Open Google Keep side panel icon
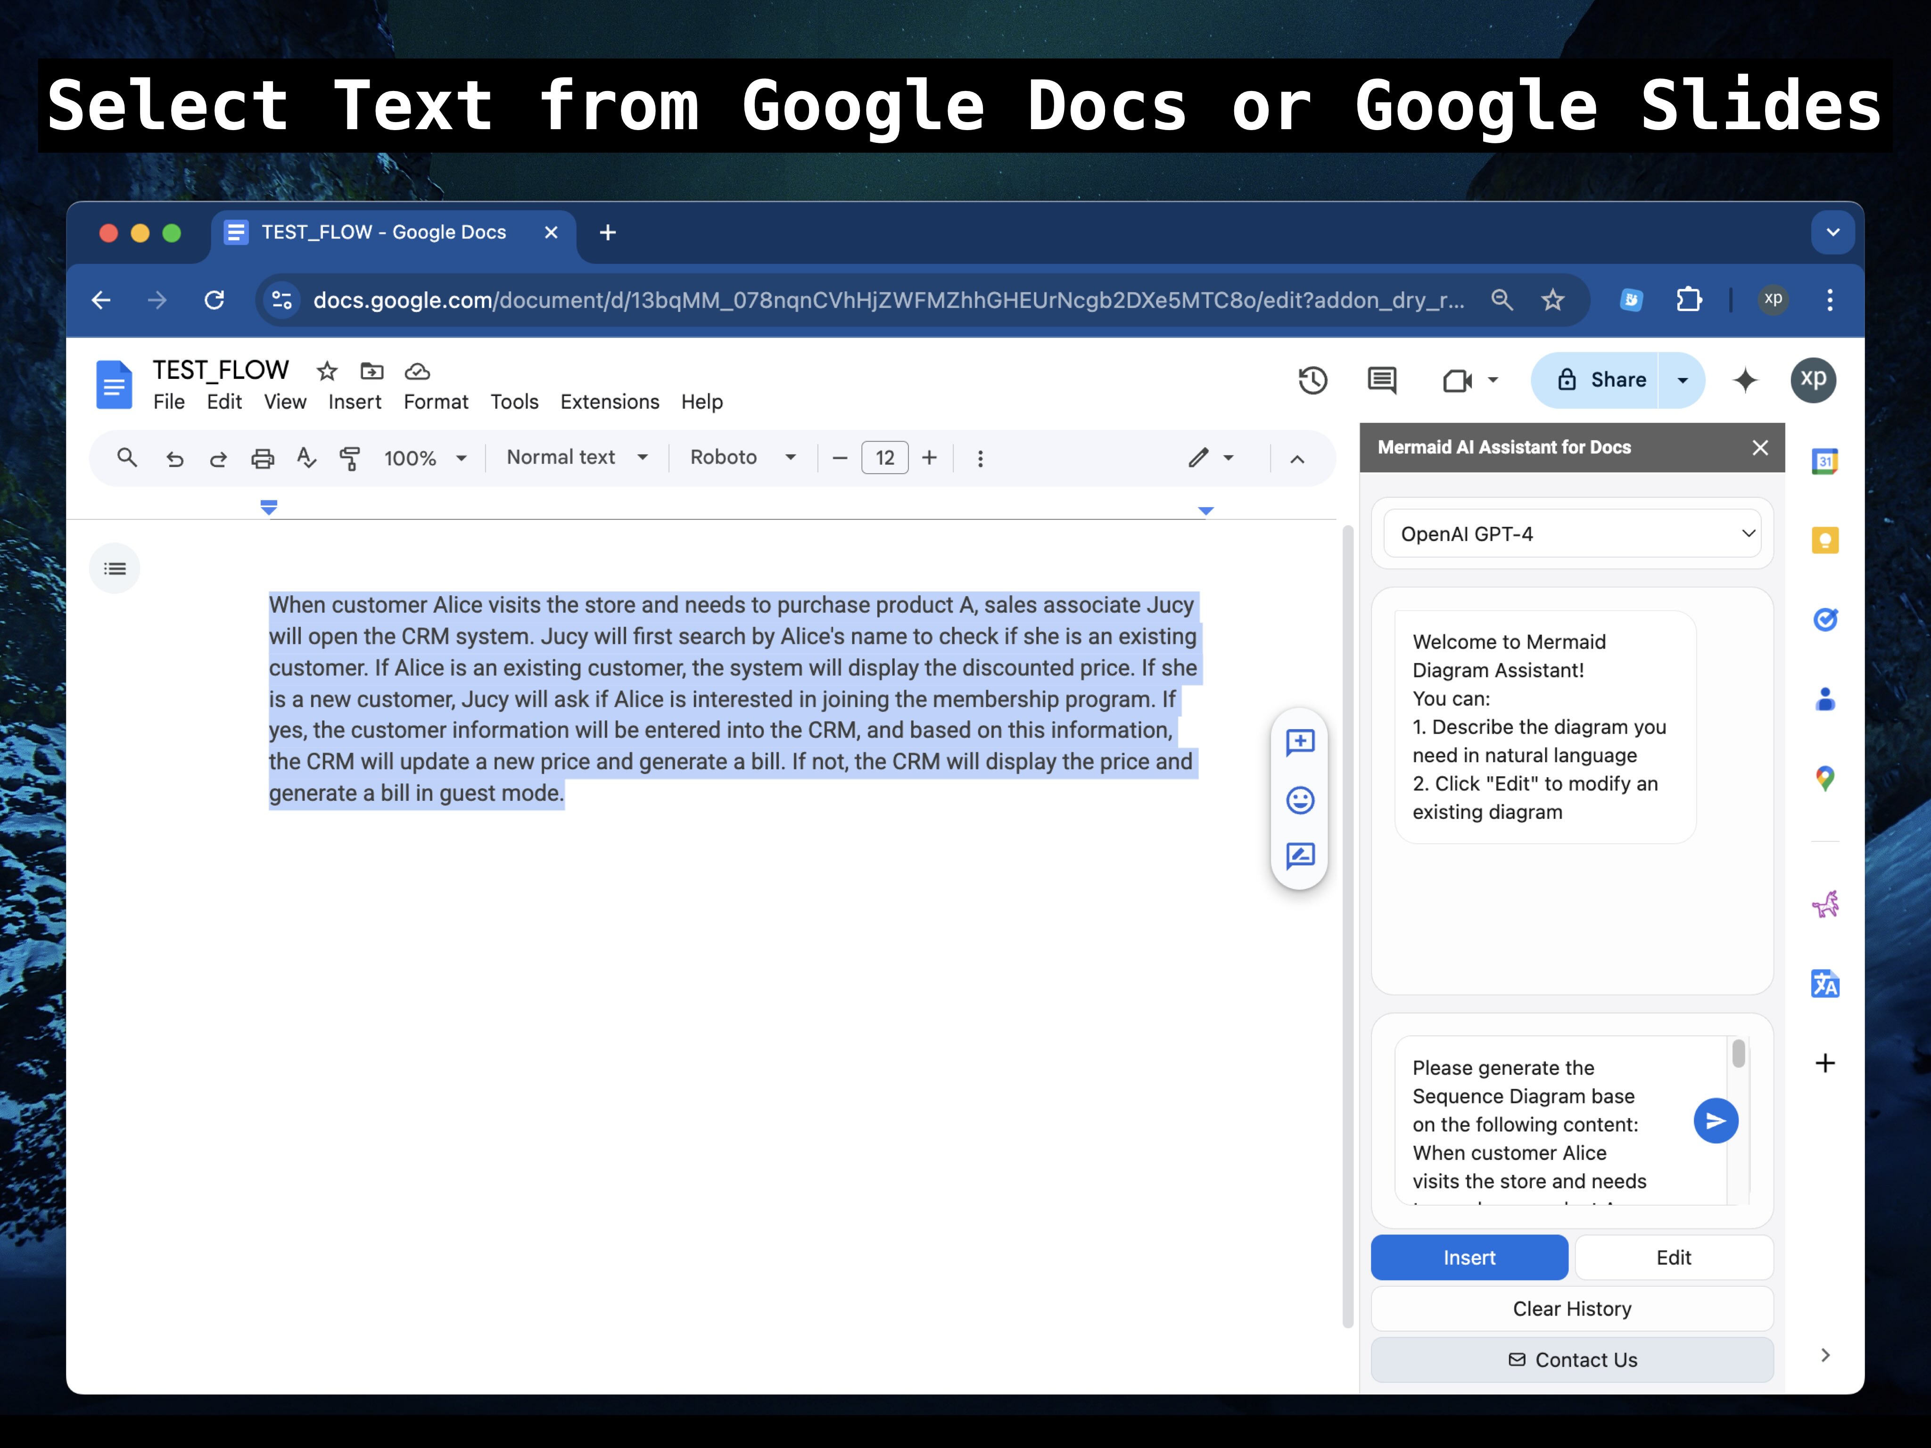 [1824, 540]
